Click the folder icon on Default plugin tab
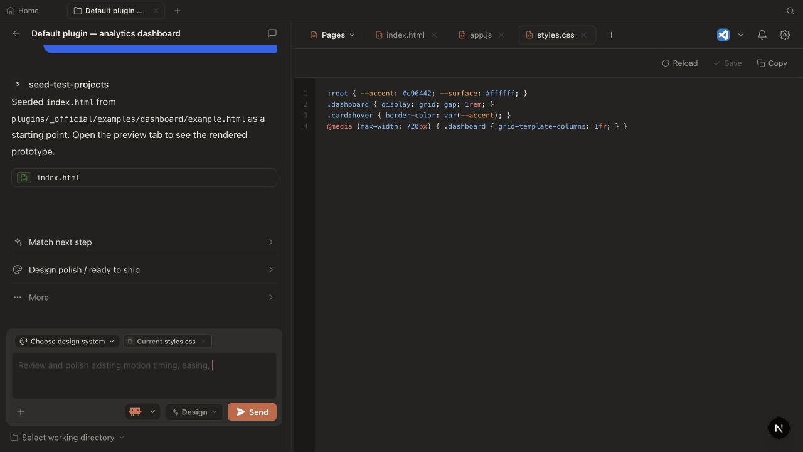 pos(77,11)
